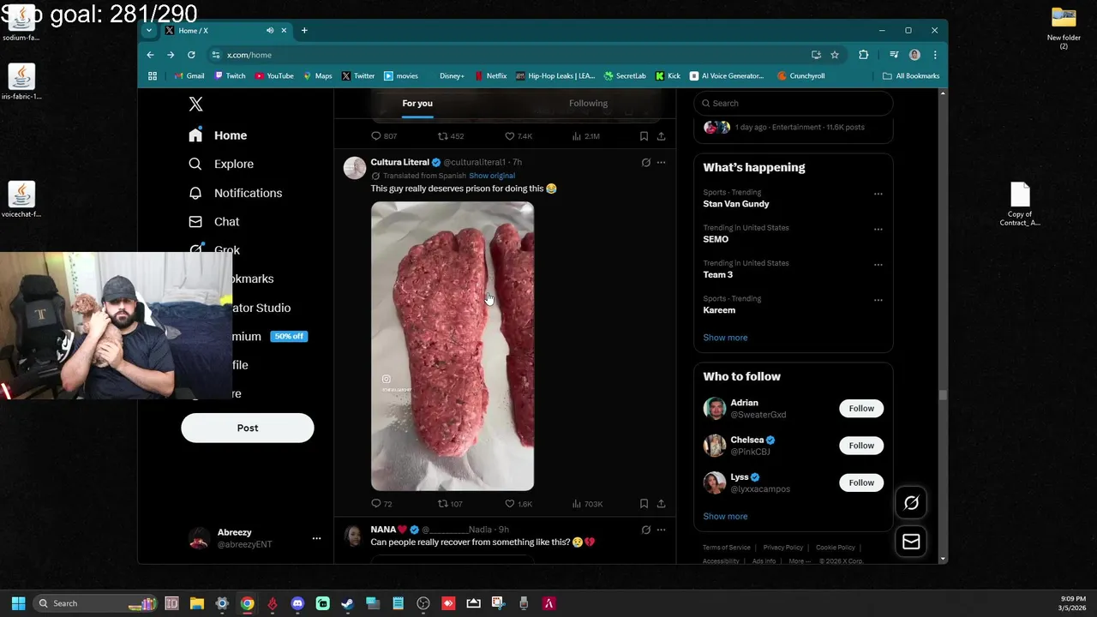Open more options on Cultura Literal post
1097x617 pixels.
pos(661,162)
